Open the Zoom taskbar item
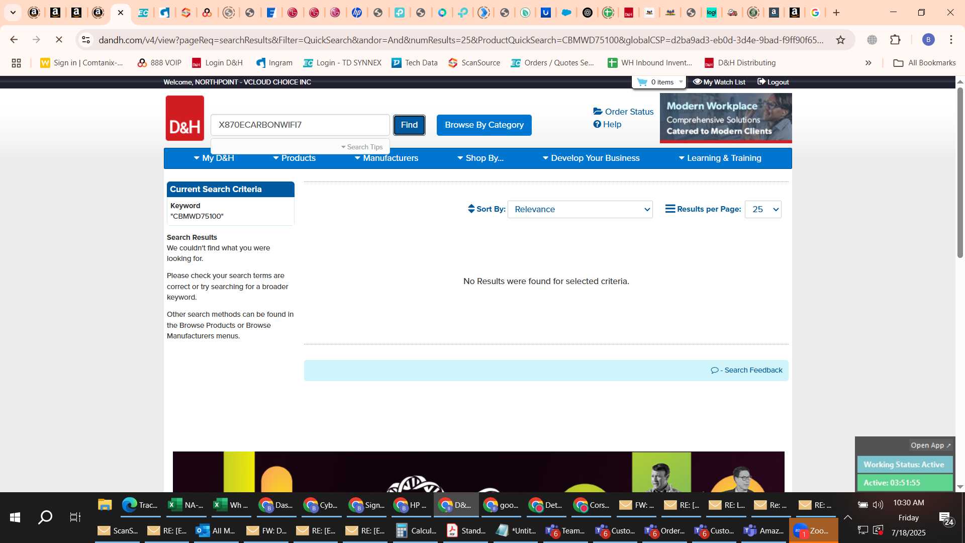The width and height of the screenshot is (965, 543). click(x=813, y=530)
